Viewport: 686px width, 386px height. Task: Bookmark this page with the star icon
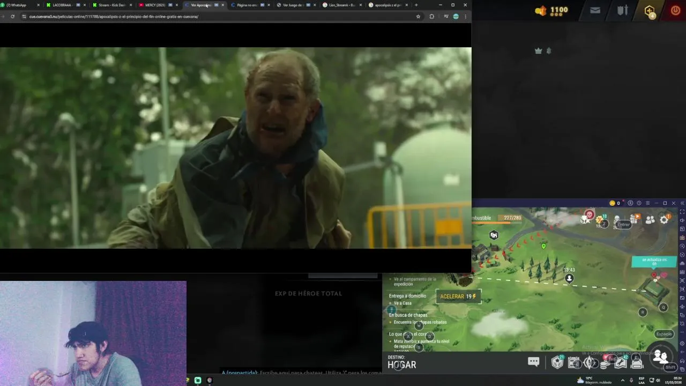[418, 17]
